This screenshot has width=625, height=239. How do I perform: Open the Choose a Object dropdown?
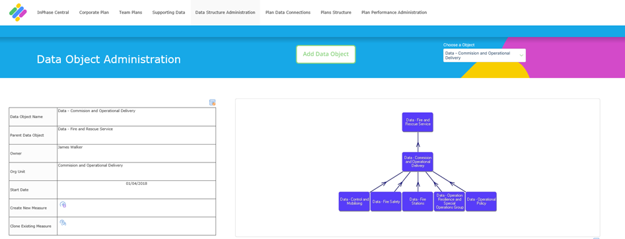click(x=484, y=55)
